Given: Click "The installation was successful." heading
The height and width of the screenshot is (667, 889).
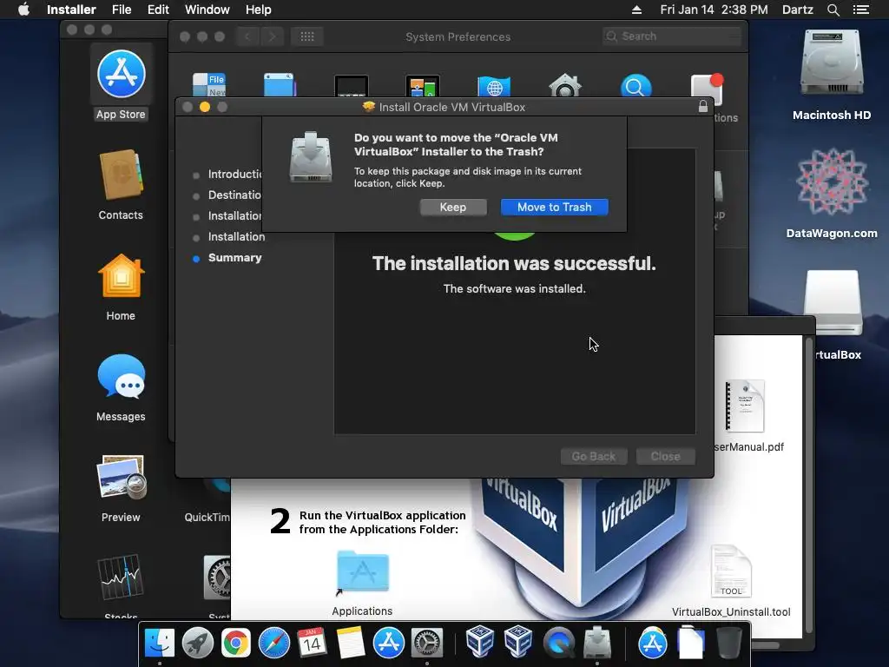Looking at the screenshot, I should pyautogui.click(x=514, y=263).
